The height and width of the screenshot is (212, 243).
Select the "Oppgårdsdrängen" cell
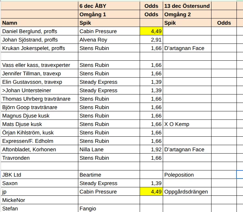[186, 192]
